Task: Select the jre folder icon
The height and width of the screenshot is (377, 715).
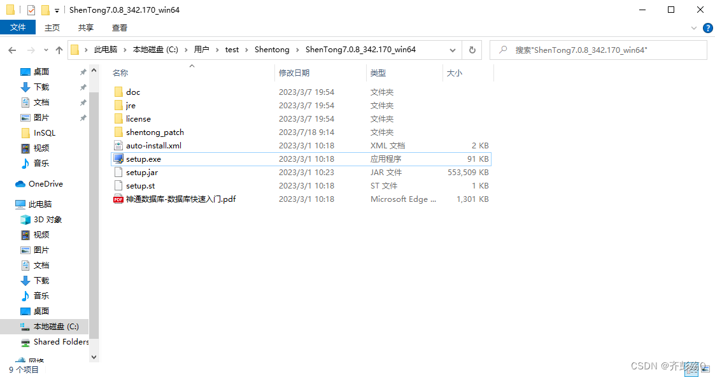Action: [x=118, y=105]
